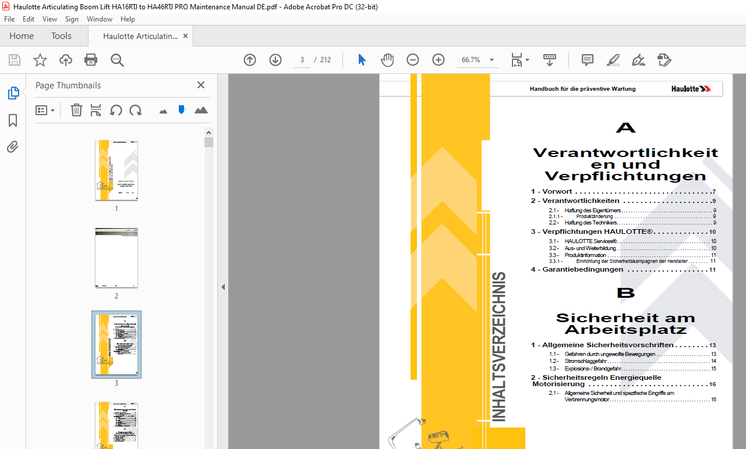
Task: Add the document to starred with the star icon
Action: pyautogui.click(x=40, y=60)
